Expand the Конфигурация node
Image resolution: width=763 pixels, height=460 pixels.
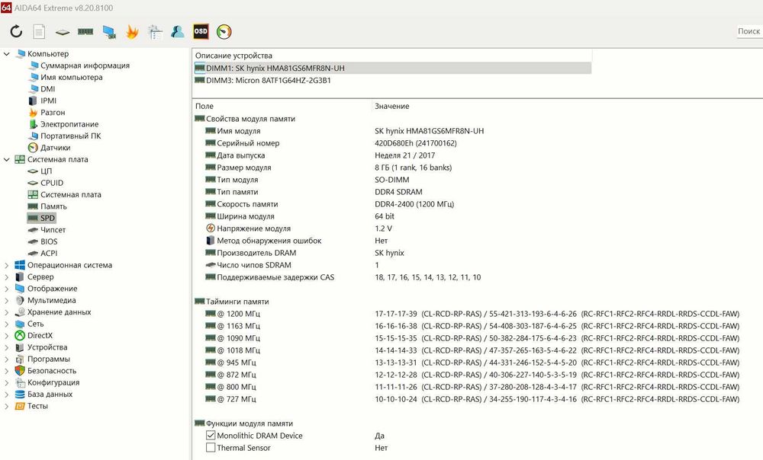(x=7, y=382)
